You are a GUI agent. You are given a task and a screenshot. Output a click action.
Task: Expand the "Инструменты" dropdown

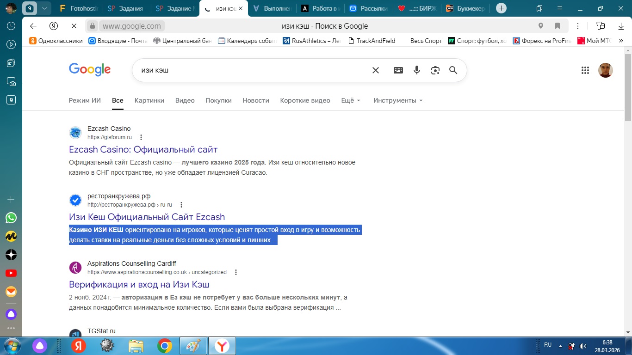tap(398, 100)
